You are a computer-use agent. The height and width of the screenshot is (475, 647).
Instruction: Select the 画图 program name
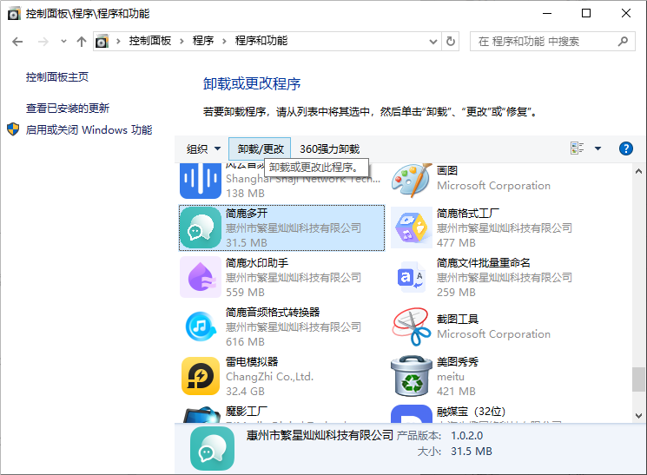(447, 170)
